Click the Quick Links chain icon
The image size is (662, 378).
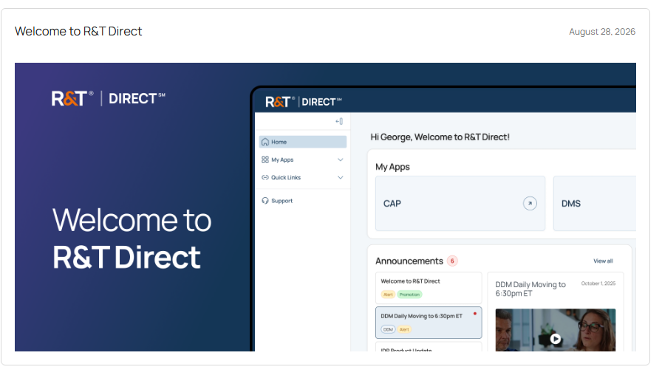[x=265, y=178]
